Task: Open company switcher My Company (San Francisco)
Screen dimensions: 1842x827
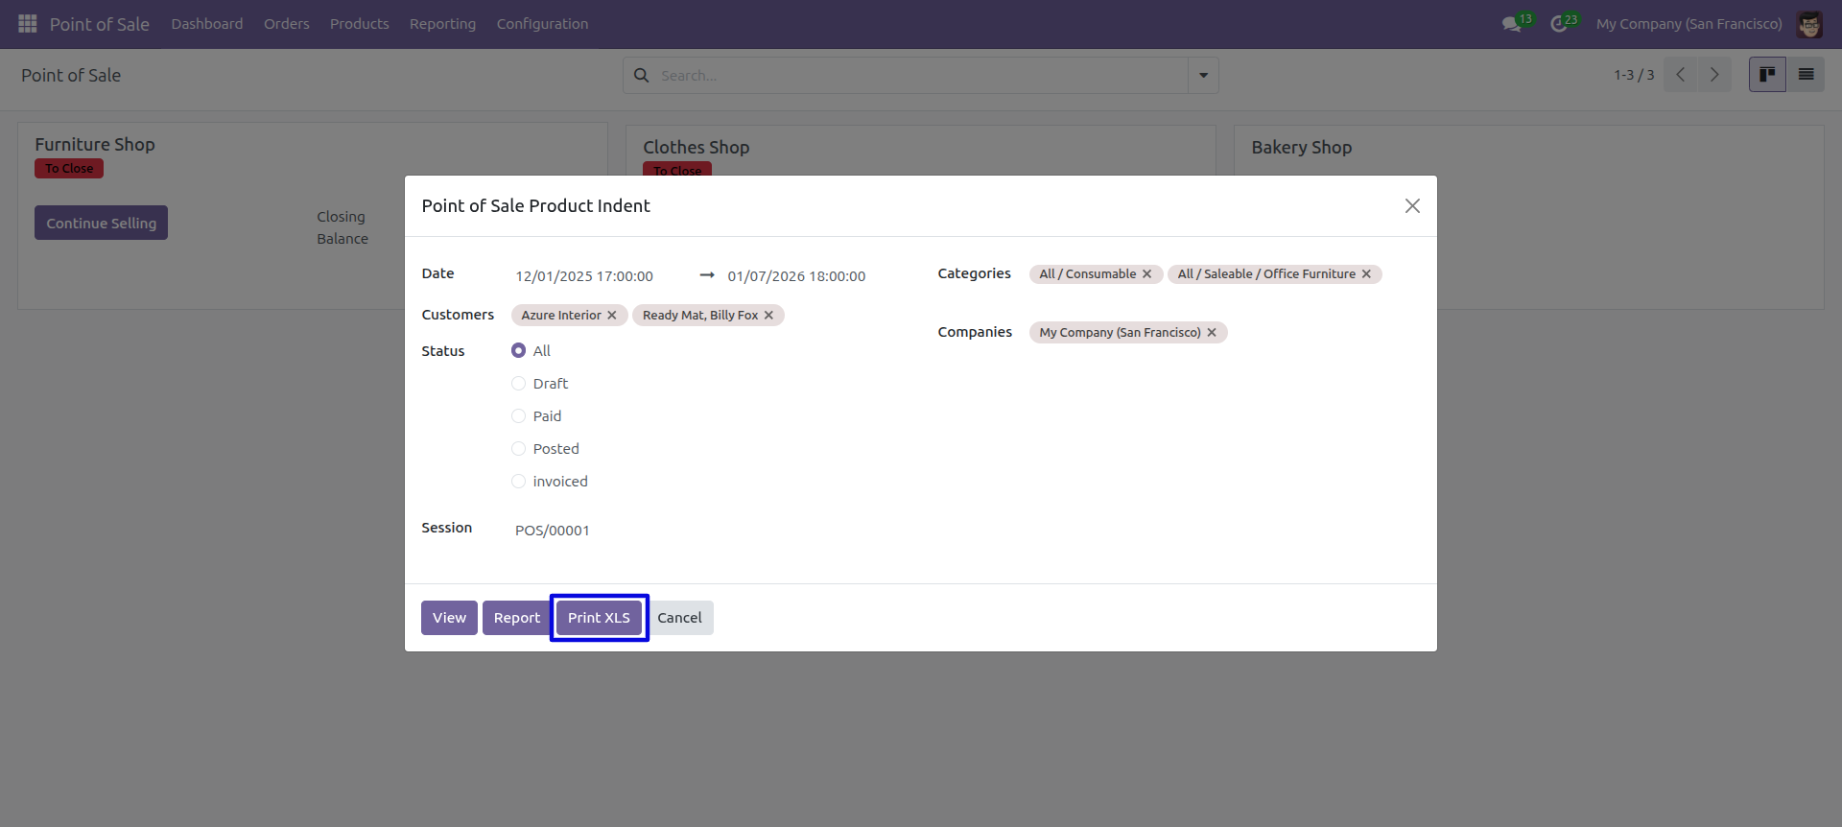Action: (1688, 24)
